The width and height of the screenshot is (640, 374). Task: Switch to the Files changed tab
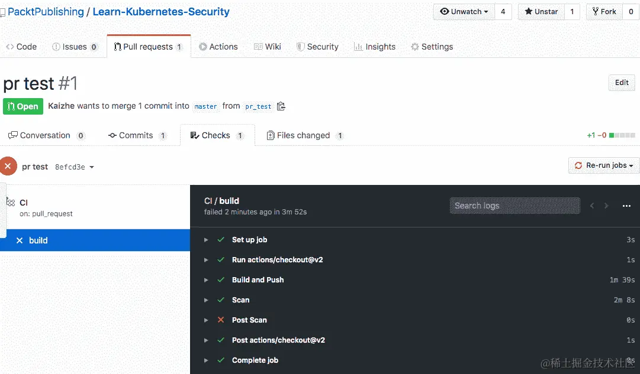click(303, 135)
